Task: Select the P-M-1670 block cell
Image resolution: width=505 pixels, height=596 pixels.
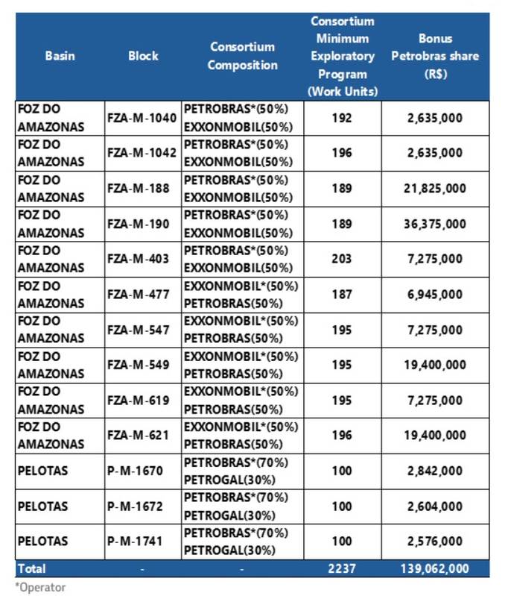Action: (x=143, y=471)
